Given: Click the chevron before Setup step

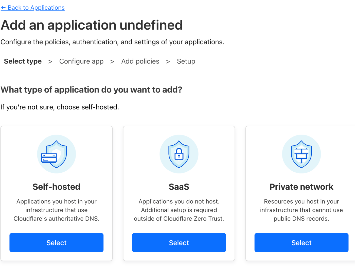Looking at the screenshot, I should (168, 61).
